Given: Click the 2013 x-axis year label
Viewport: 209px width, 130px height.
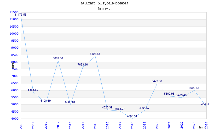Looking at the screenshot, I should pos(70,125).
